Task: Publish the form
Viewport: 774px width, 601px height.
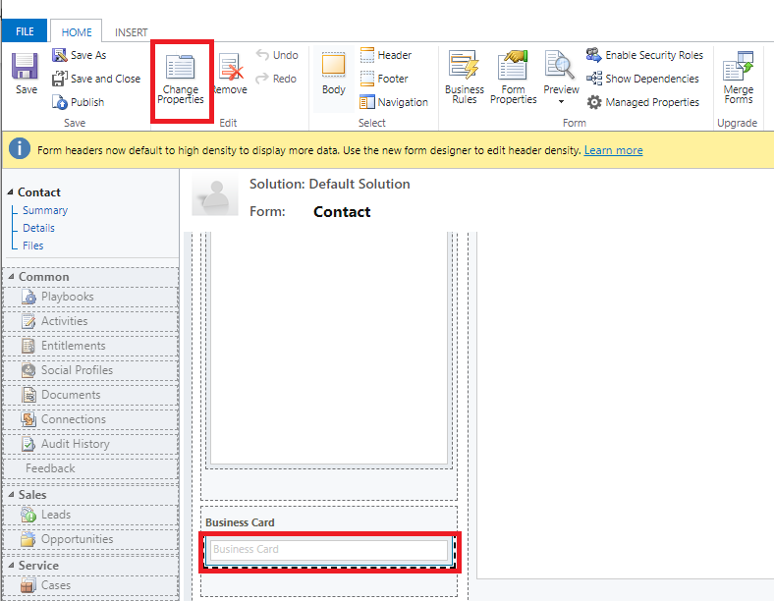Action: [78, 102]
